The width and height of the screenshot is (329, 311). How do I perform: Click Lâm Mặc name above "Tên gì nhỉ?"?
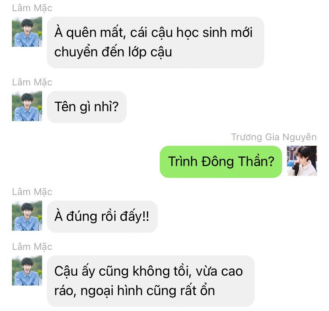coord(32,82)
